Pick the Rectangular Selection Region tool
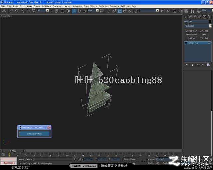The height and width of the screenshot is (170, 213). click(62, 11)
